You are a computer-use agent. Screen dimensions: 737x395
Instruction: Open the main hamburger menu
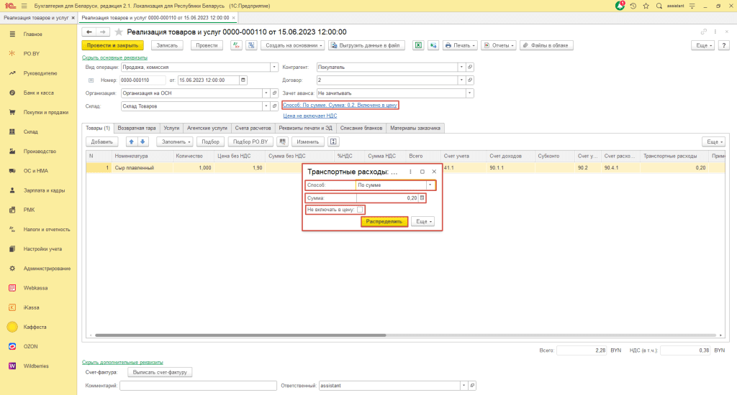click(x=24, y=6)
